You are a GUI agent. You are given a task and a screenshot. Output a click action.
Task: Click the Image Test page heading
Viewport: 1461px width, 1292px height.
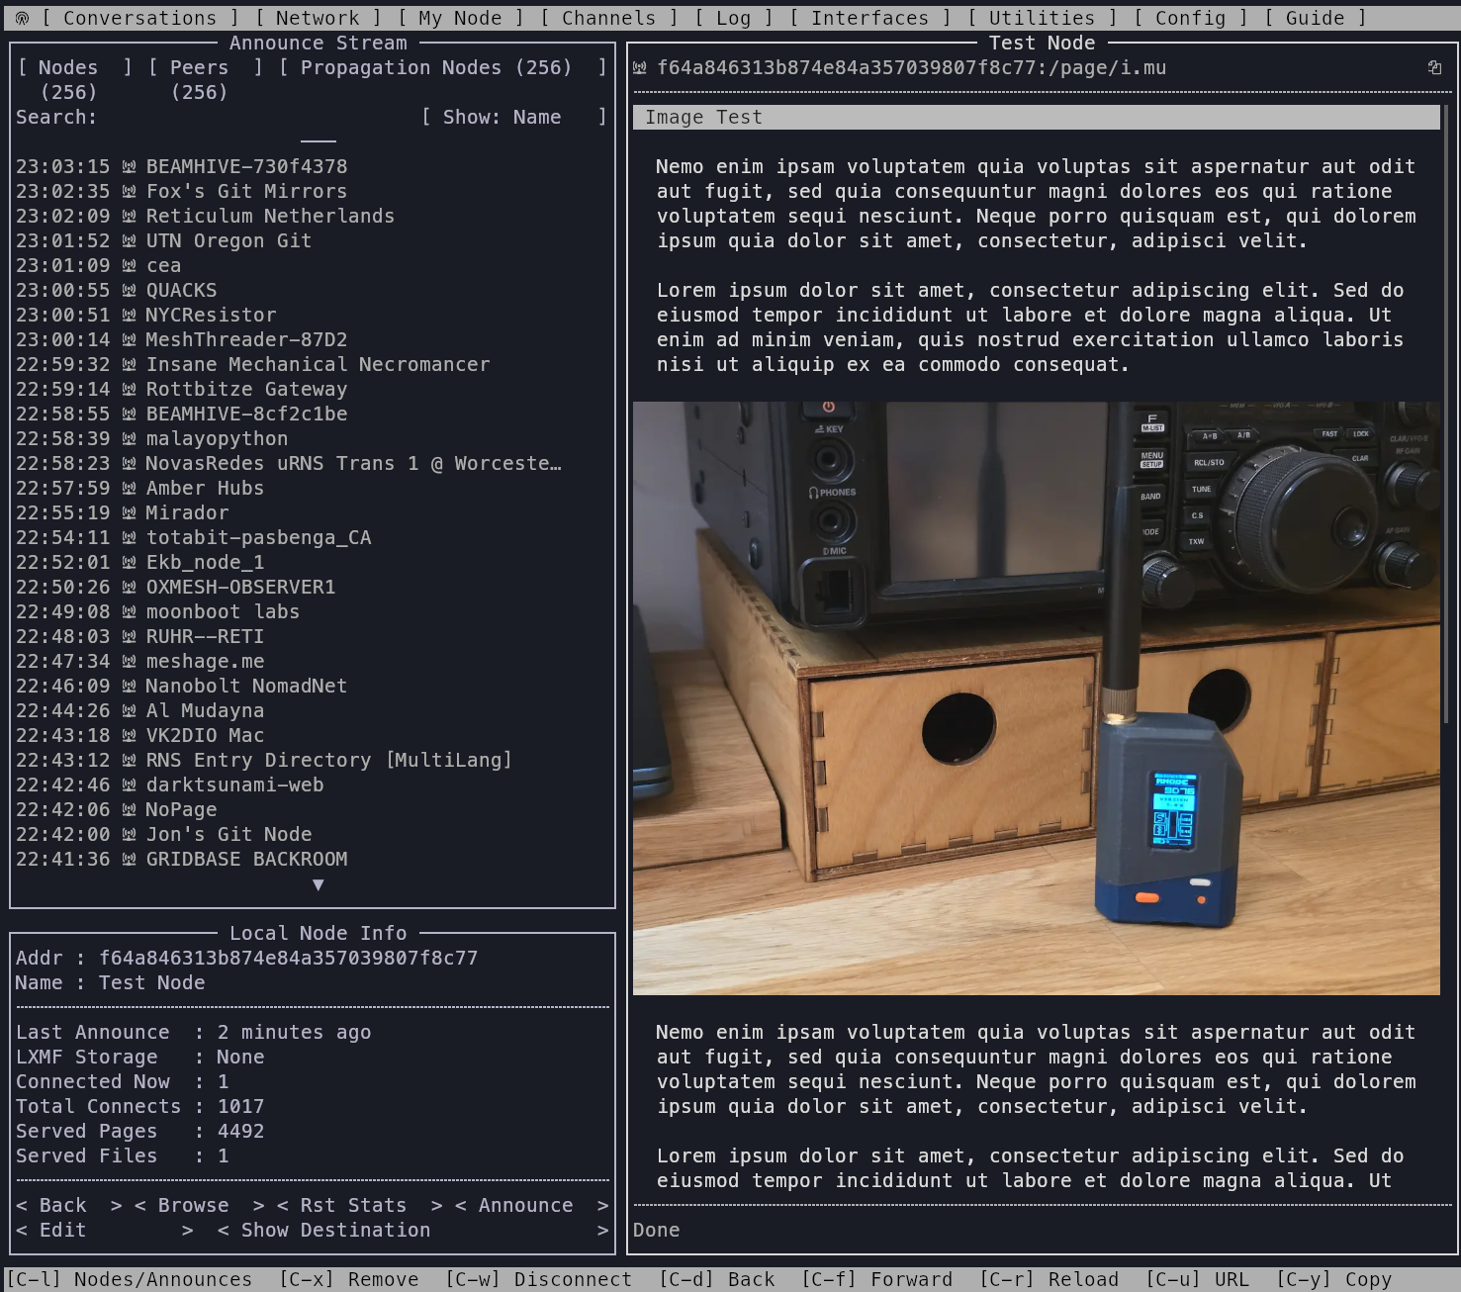(1036, 117)
